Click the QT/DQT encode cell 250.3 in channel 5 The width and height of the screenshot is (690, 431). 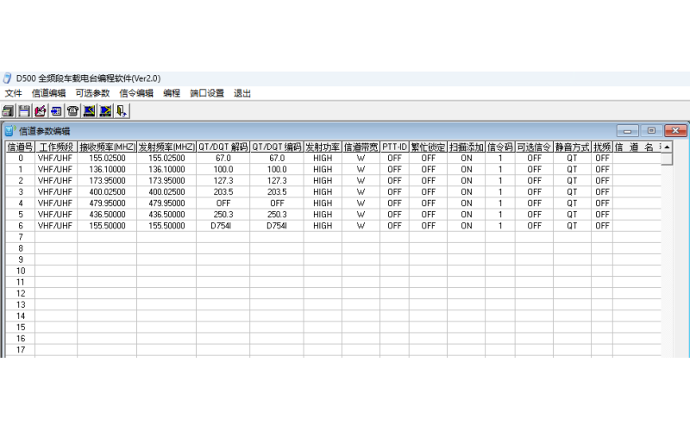276,215
